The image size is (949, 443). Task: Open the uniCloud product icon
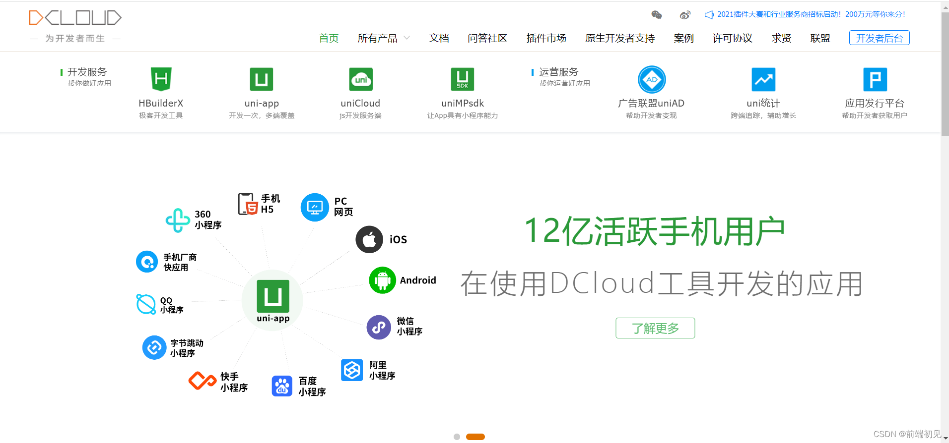pos(361,79)
